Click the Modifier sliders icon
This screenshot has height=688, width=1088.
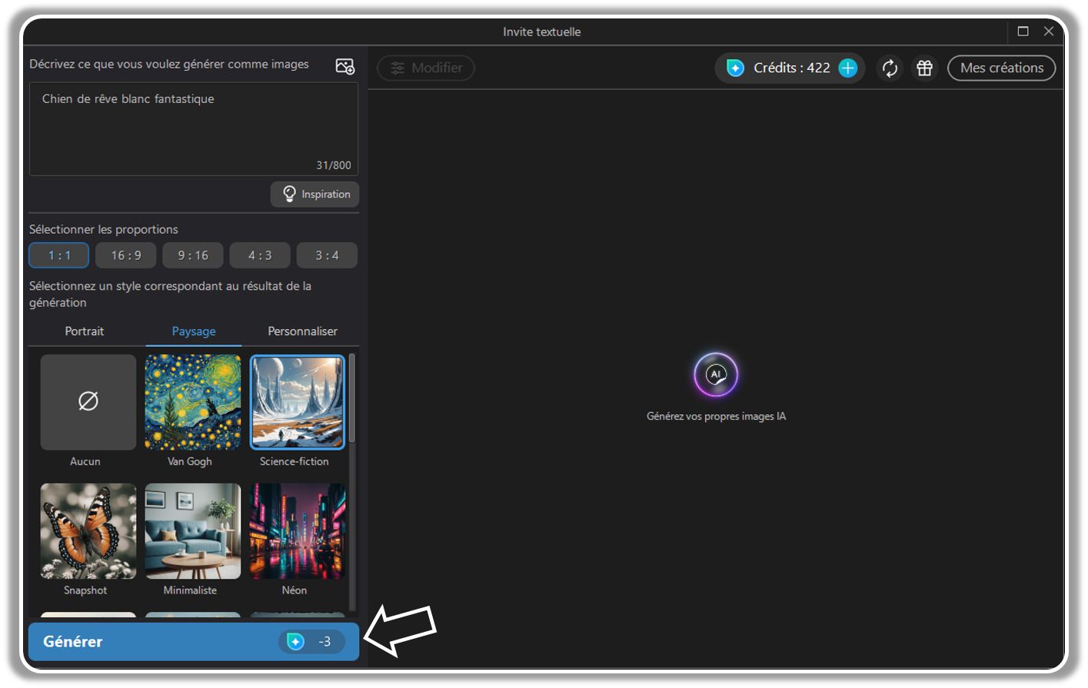(397, 68)
